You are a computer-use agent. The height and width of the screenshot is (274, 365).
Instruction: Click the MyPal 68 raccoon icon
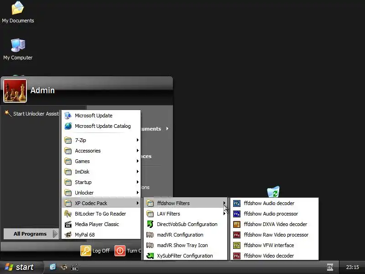[x=68, y=235]
